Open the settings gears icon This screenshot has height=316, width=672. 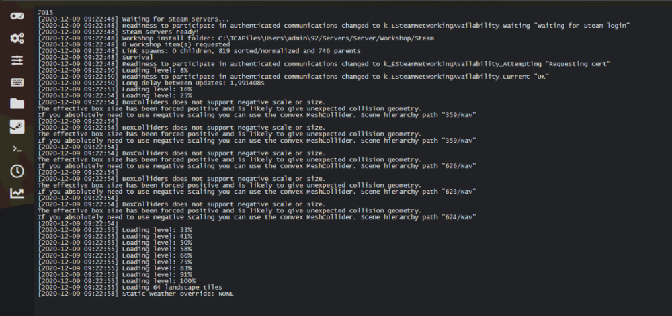tap(17, 38)
